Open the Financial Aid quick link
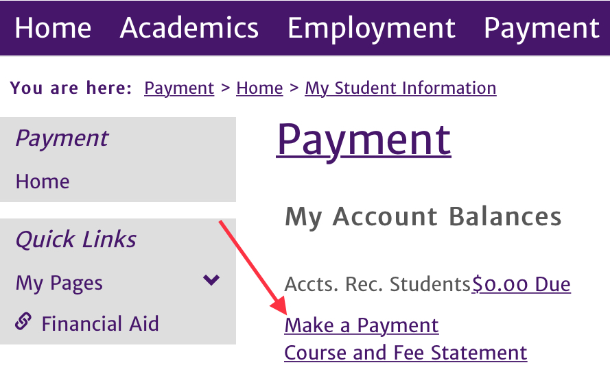610x376 pixels. pos(100,323)
